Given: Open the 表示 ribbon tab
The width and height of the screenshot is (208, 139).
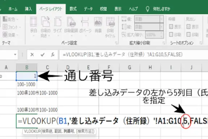Looking at the screenshot, I should (x=118, y=9).
